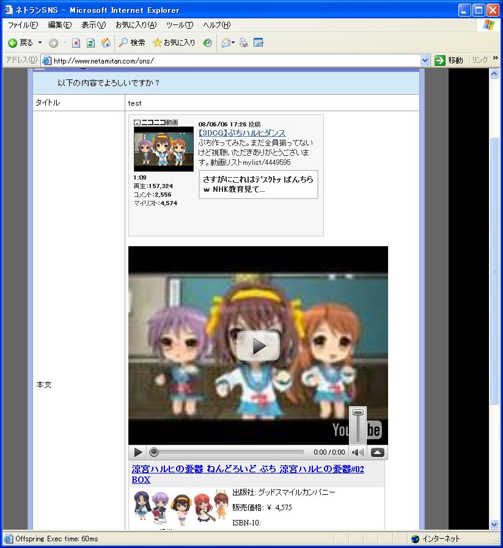Click the インターネット zone status indicator
Viewport: 503px width, 548px height.
coord(436,539)
